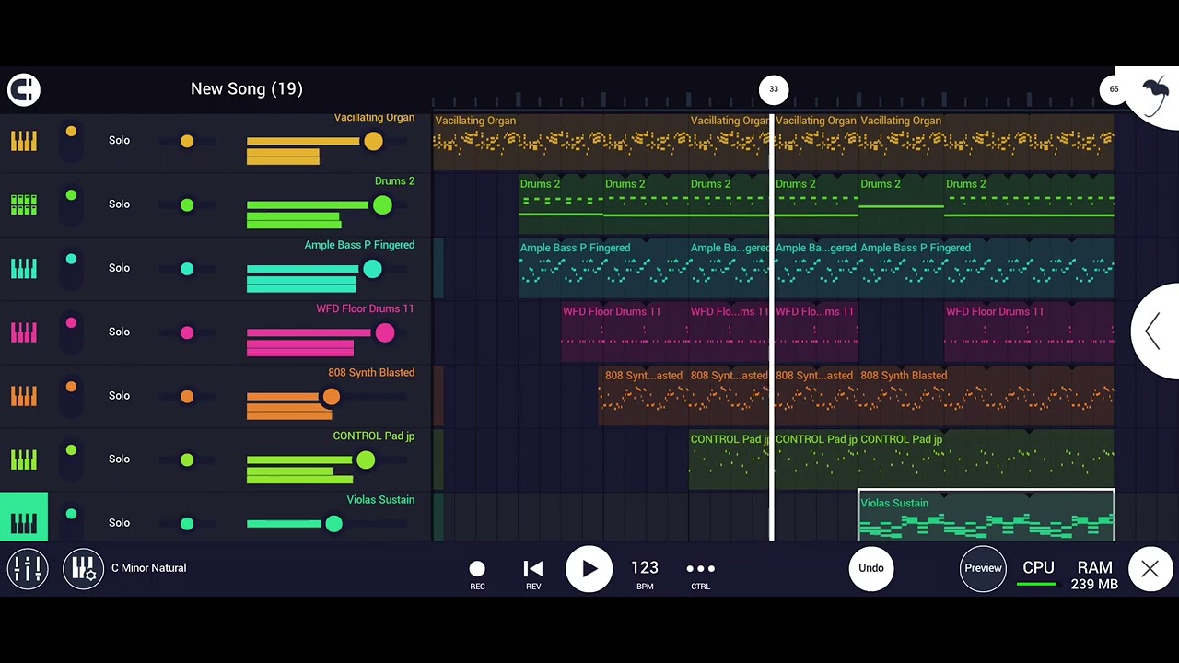This screenshot has height=663, width=1179.
Task: Select the first 808 Synt...asted clip
Action: tap(643, 396)
